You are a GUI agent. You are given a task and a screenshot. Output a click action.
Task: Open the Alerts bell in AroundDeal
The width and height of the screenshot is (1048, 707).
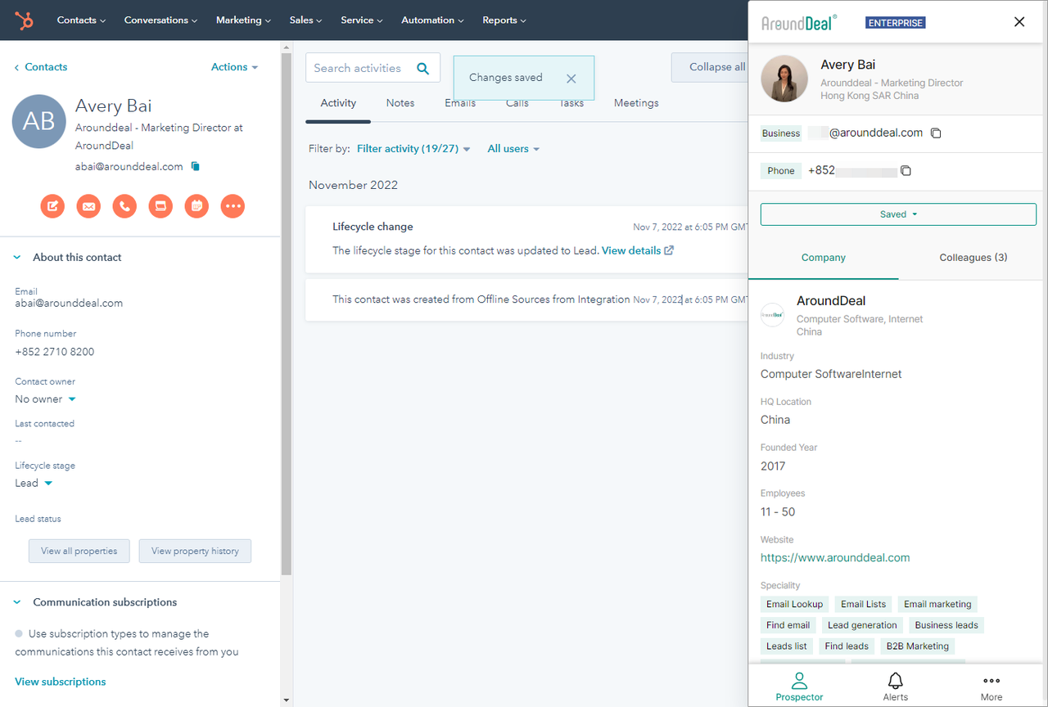coord(895,686)
